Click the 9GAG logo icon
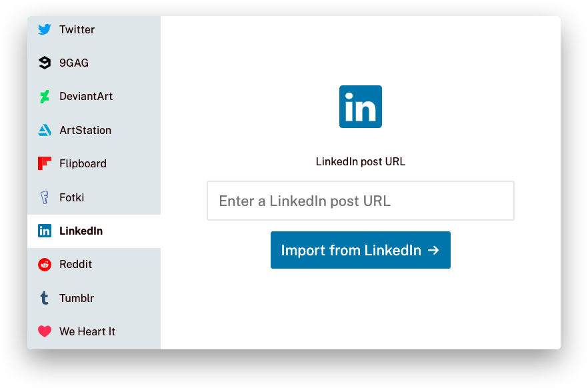 click(x=44, y=63)
